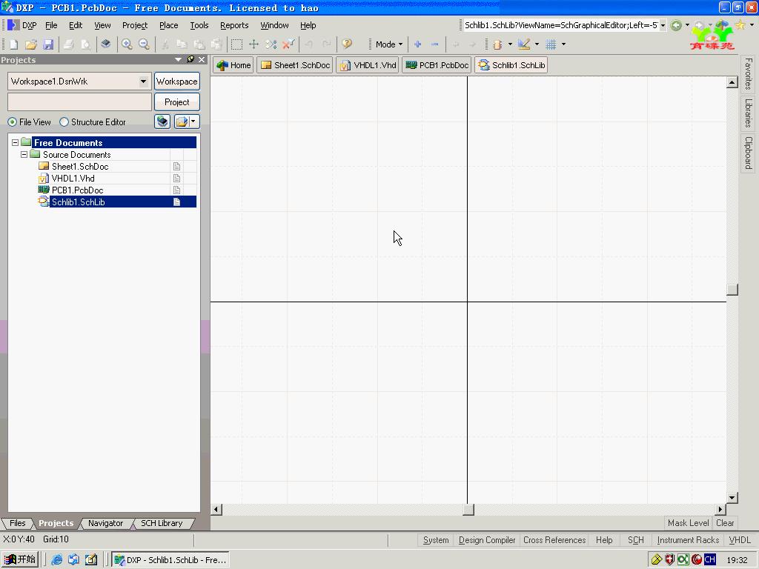The height and width of the screenshot is (569, 759).
Task: Select objects inside area using dashed rectangle tool
Action: point(236,44)
